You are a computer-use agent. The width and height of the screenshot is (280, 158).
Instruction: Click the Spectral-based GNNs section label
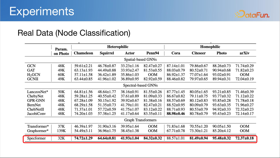pos(140,85)
